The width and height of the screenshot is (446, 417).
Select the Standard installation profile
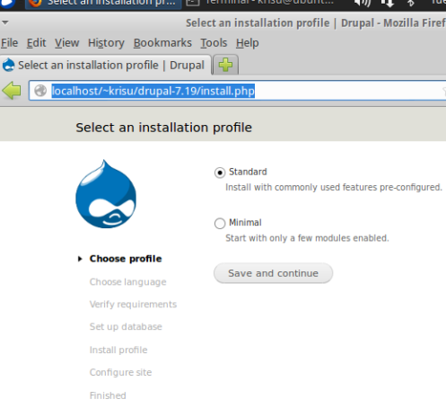point(220,173)
